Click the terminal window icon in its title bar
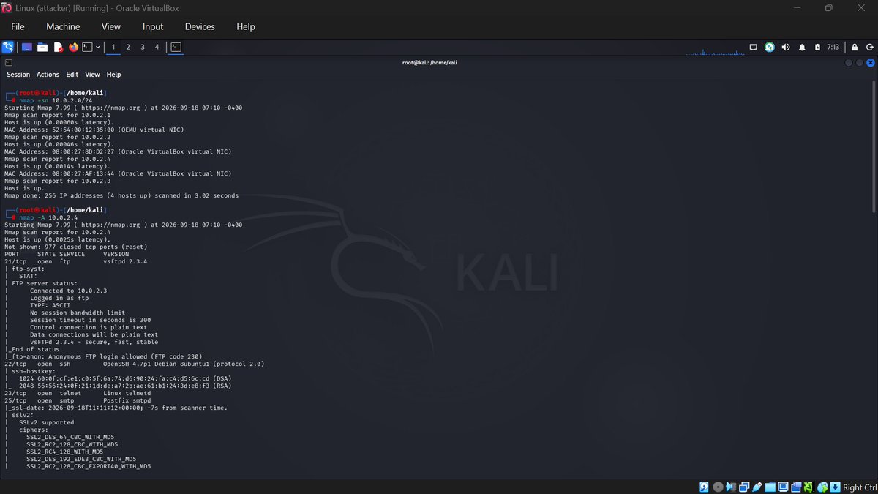878x494 pixels. coord(8,62)
